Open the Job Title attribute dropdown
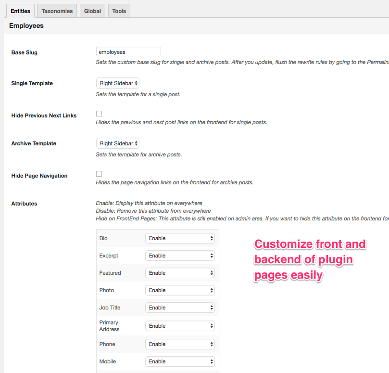389x373 pixels. 180,308
